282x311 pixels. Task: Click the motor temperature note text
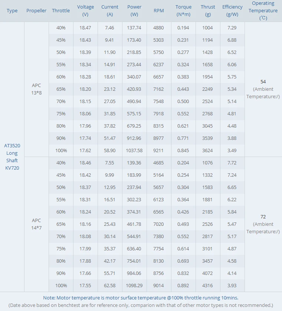[141, 298]
